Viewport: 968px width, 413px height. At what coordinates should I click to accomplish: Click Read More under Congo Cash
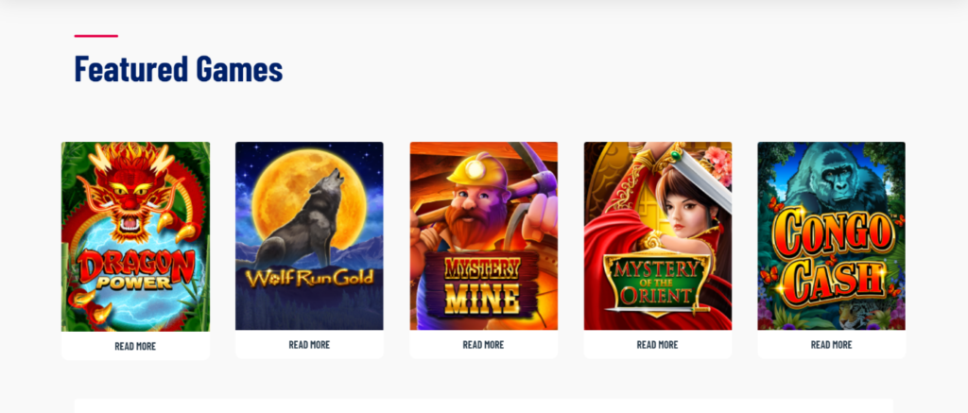click(x=832, y=344)
